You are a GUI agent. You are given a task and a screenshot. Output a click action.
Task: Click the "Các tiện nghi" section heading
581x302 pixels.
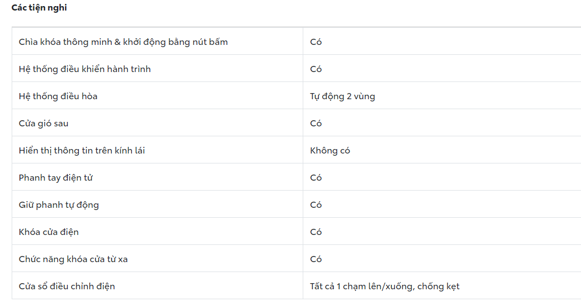[x=39, y=8]
